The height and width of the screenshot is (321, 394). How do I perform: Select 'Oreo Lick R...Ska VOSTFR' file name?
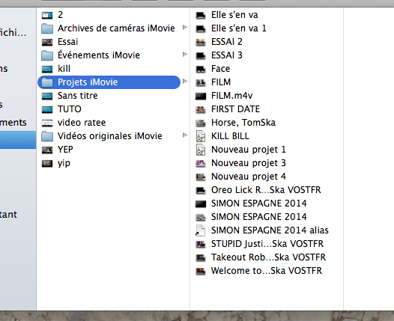[266, 190]
